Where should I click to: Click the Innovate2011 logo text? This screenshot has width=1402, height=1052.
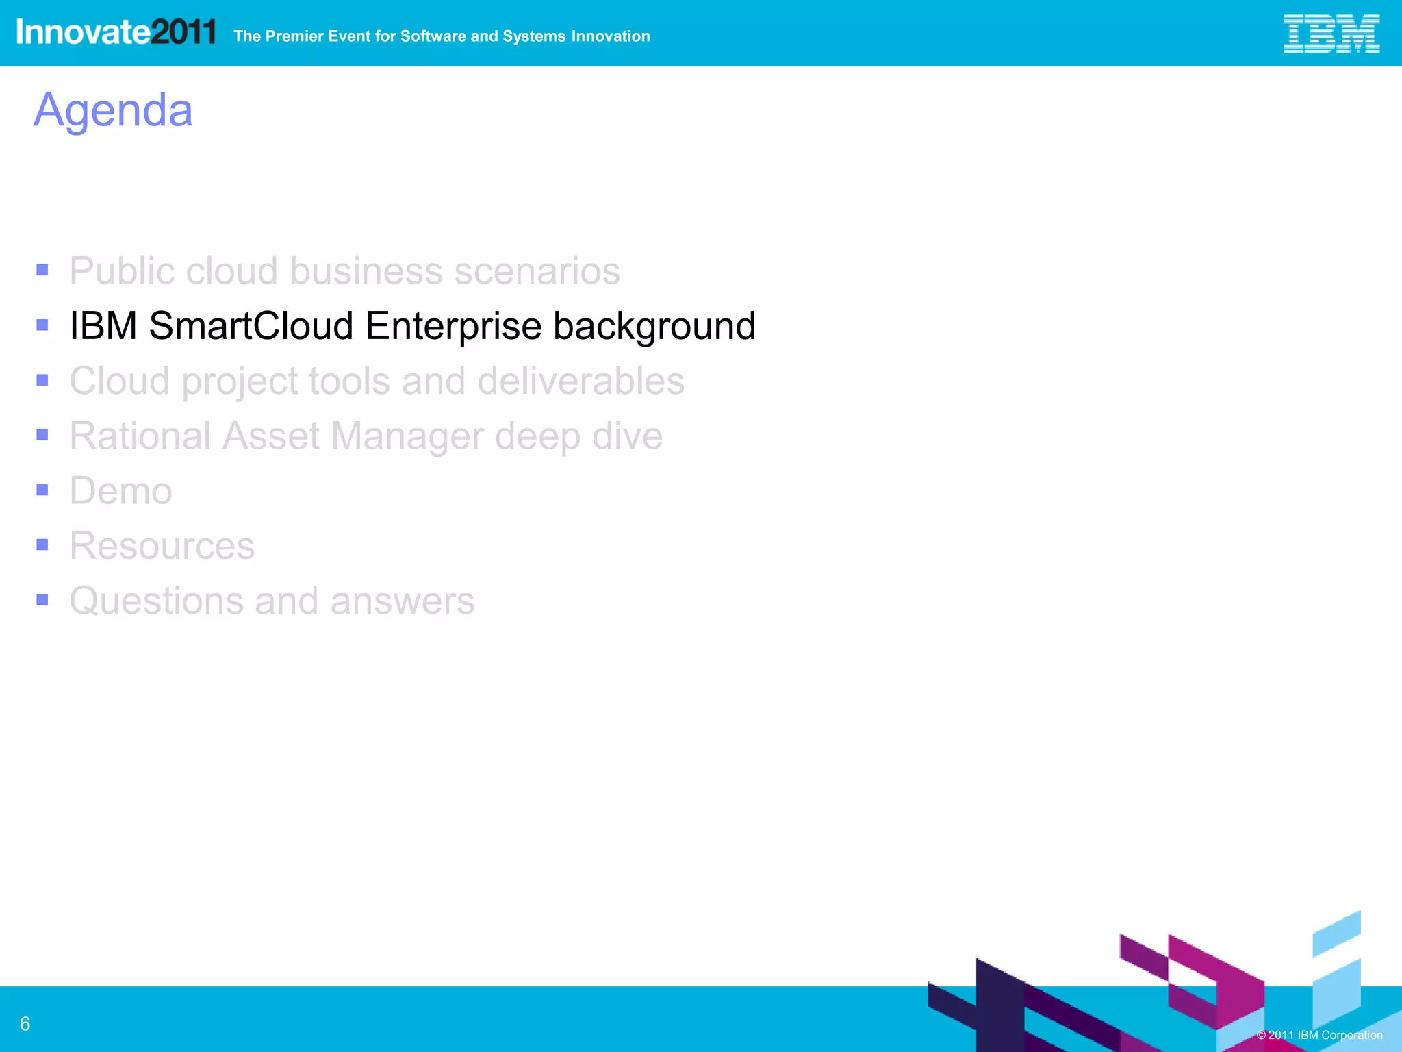(116, 32)
